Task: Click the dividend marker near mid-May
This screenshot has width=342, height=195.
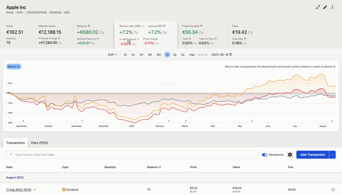Action: [x=252, y=121]
